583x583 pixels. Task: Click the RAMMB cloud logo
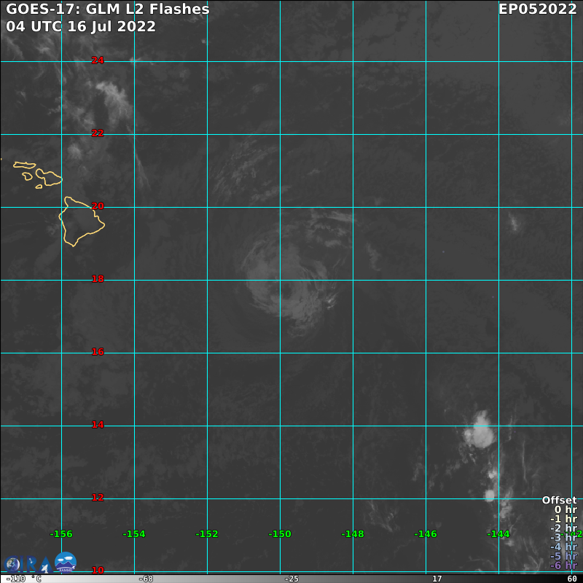pos(66,562)
